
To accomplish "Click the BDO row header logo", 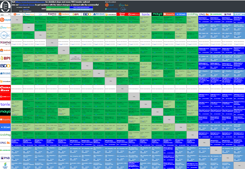I will 5,66.
